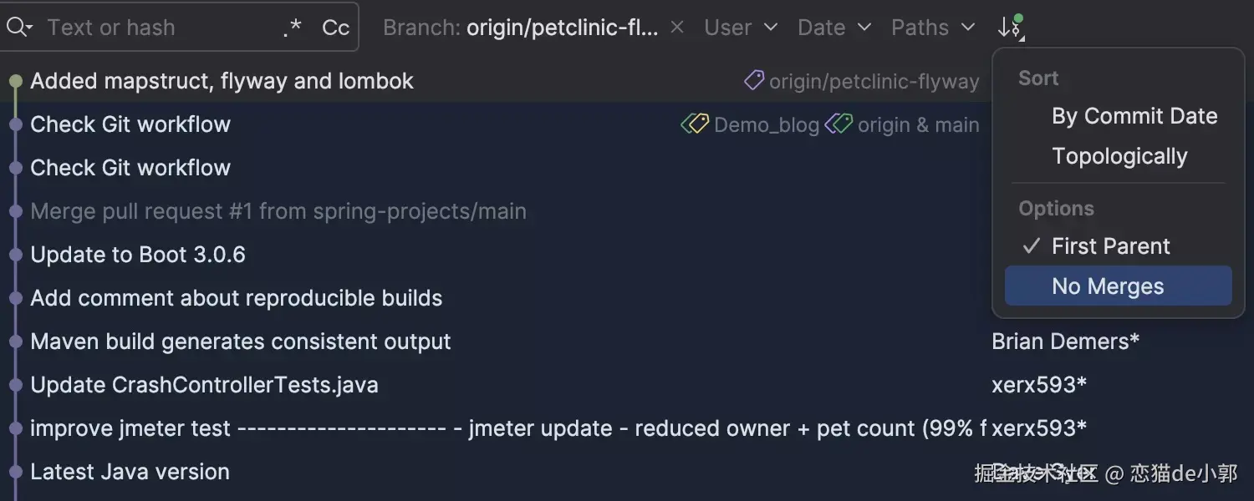The image size is (1254, 501).
Task: Open the User filter dropdown
Action: point(741,28)
